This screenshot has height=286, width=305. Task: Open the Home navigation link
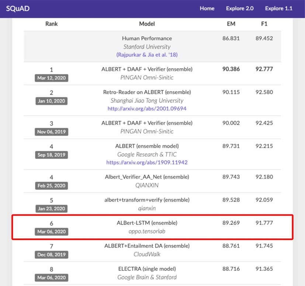click(x=207, y=8)
